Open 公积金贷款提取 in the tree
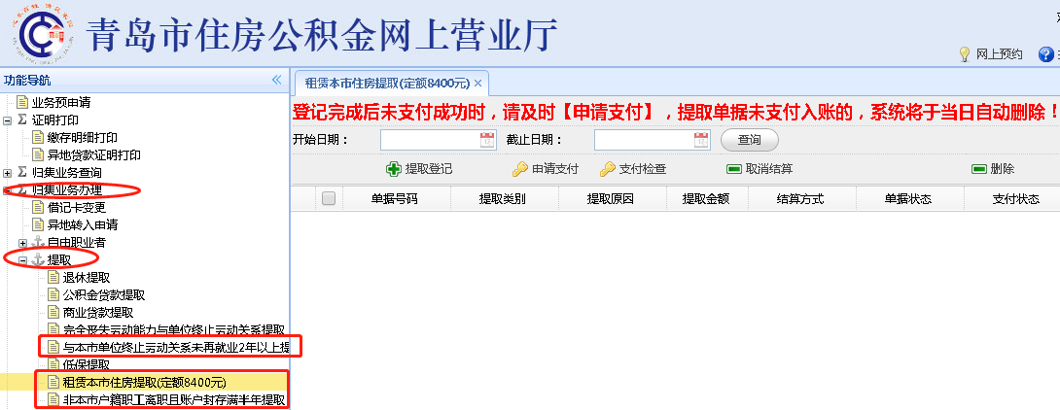Viewport: 1060px width, 410px height. (103, 294)
